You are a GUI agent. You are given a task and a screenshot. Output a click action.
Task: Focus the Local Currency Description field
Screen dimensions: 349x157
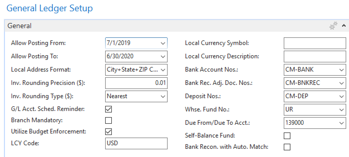pyautogui.click(x=315, y=57)
